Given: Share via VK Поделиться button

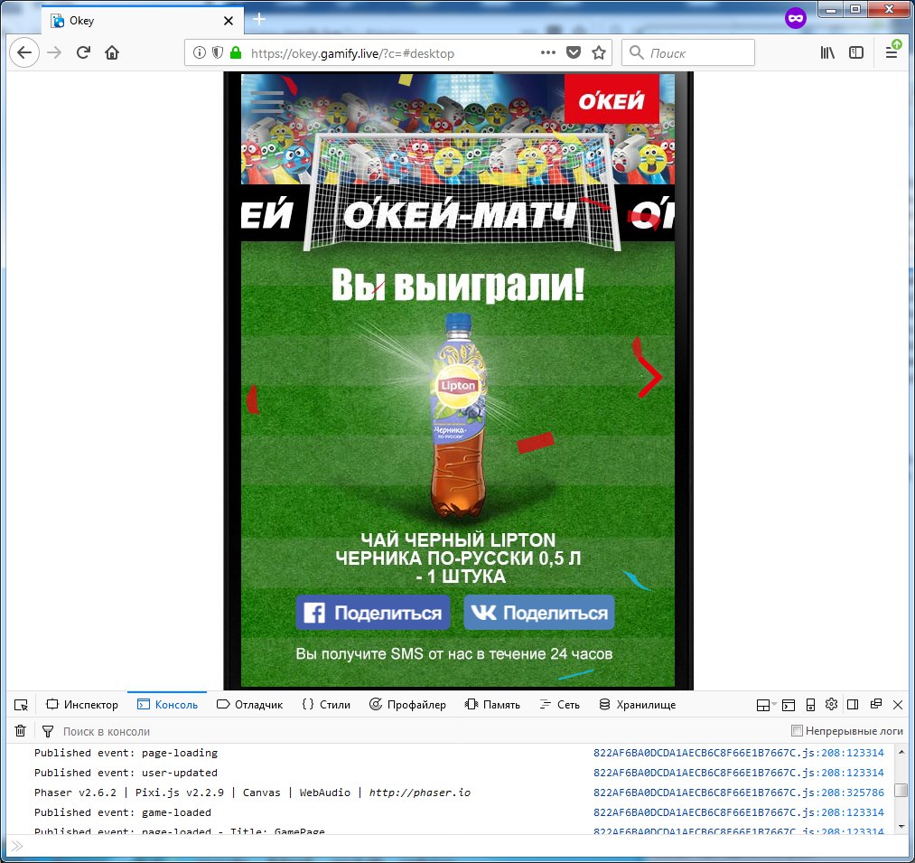Looking at the screenshot, I should 539,613.
